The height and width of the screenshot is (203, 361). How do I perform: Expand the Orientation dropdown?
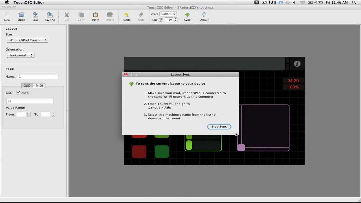pos(20,56)
